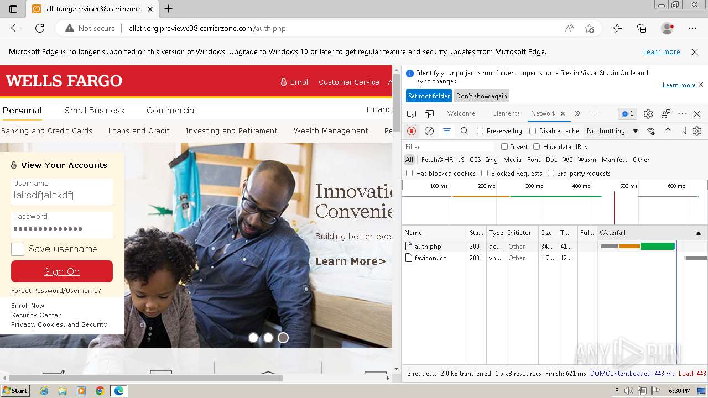The height and width of the screenshot is (398, 708).
Task: Toggle the network filter bar
Action: point(447,131)
